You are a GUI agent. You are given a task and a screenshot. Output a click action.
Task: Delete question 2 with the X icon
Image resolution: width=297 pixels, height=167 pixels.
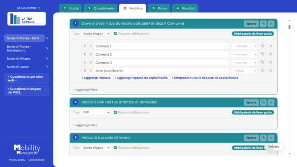tap(271, 102)
